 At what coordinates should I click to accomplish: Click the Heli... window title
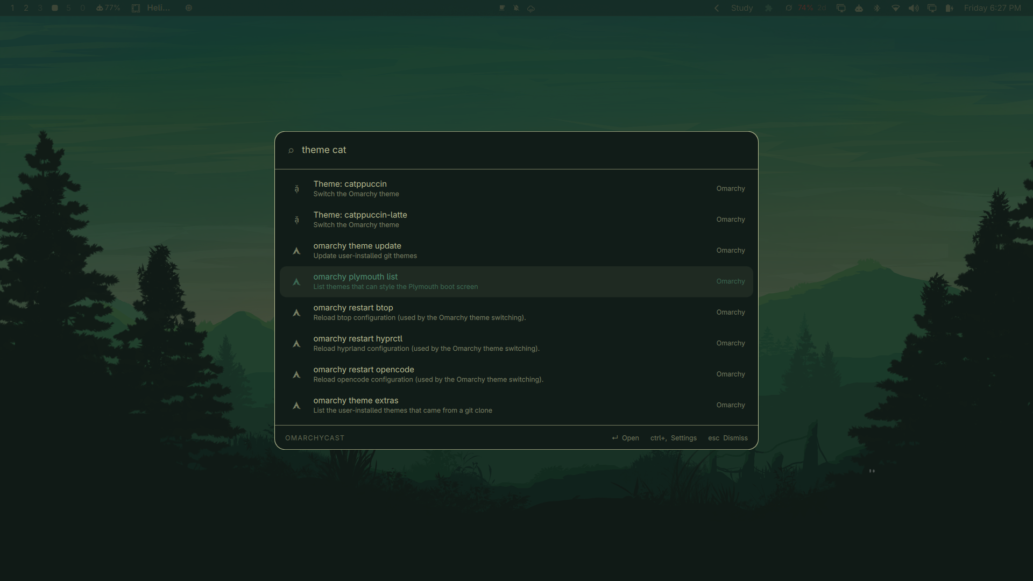click(x=158, y=8)
